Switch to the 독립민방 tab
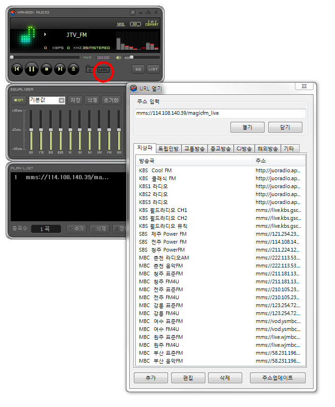This screenshot has height=407, width=335. (168, 149)
